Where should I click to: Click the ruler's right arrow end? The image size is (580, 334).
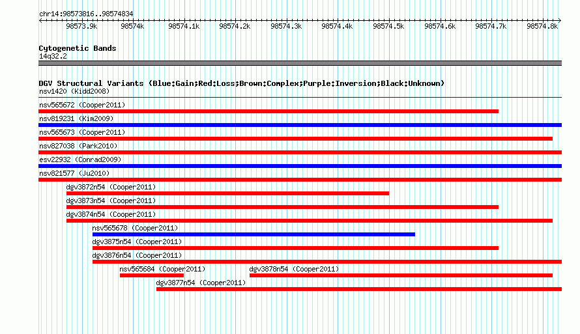560,20
